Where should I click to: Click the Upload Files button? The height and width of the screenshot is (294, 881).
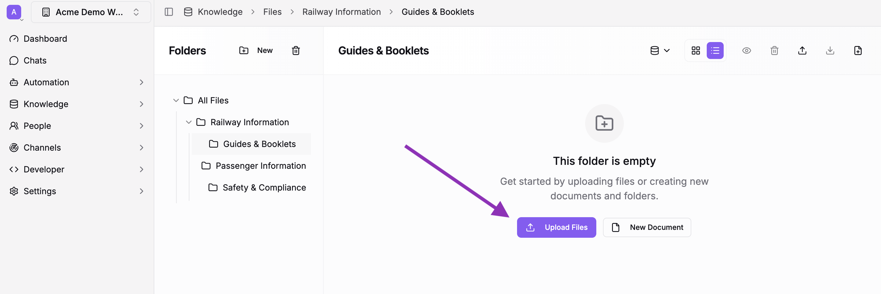point(556,227)
